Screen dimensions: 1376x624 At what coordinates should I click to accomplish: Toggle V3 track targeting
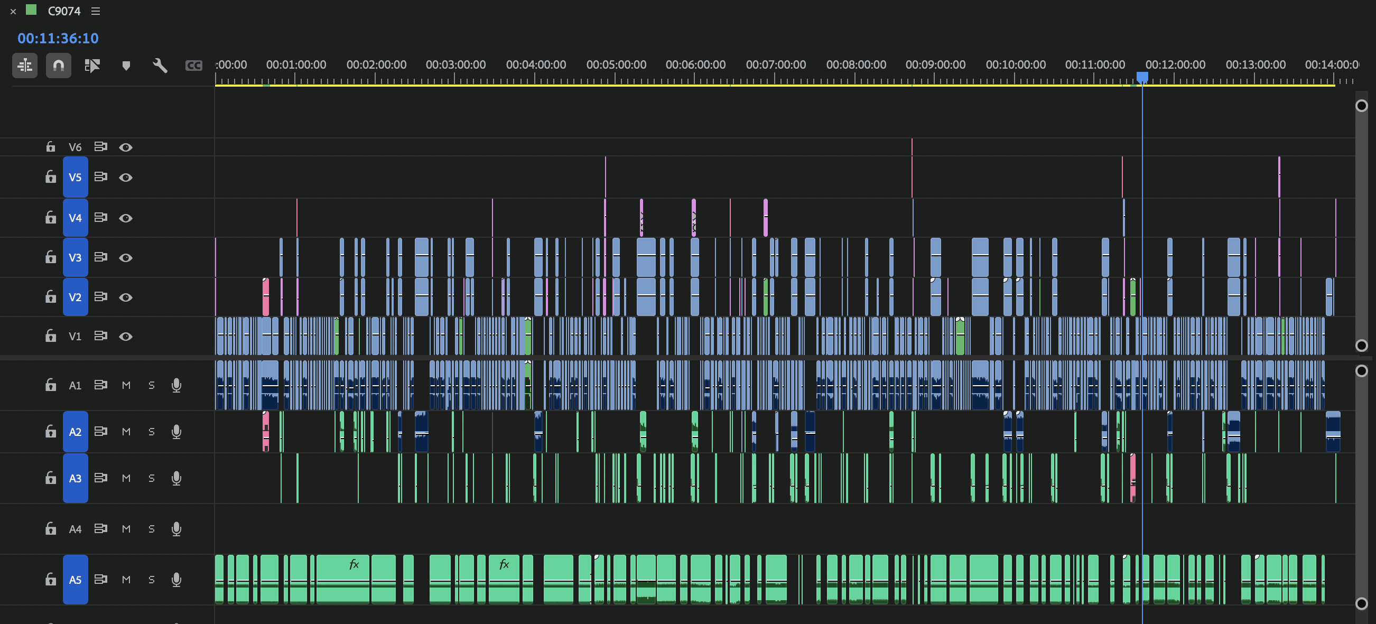pyautogui.click(x=76, y=257)
